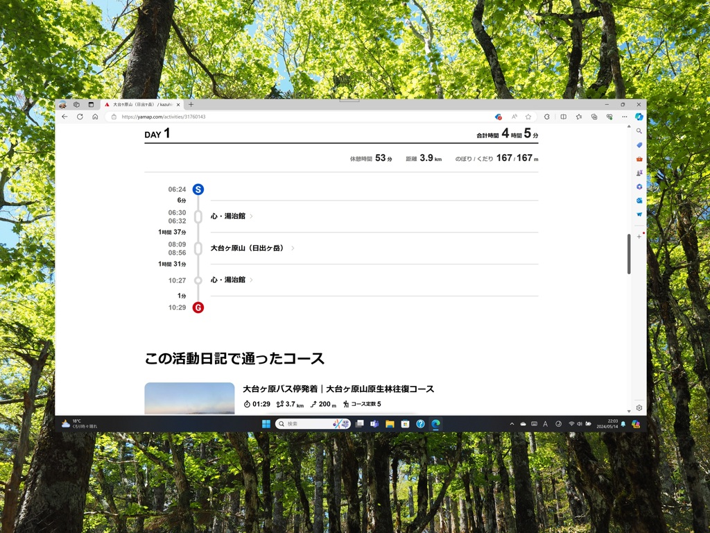Click the red Goal marker on timeline

tap(198, 307)
